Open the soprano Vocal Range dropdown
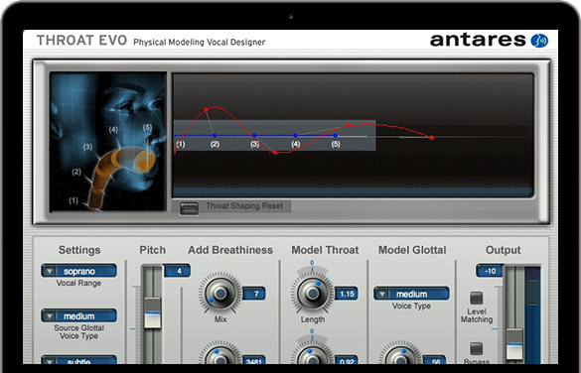This screenshot has width=581, height=373. 78,271
